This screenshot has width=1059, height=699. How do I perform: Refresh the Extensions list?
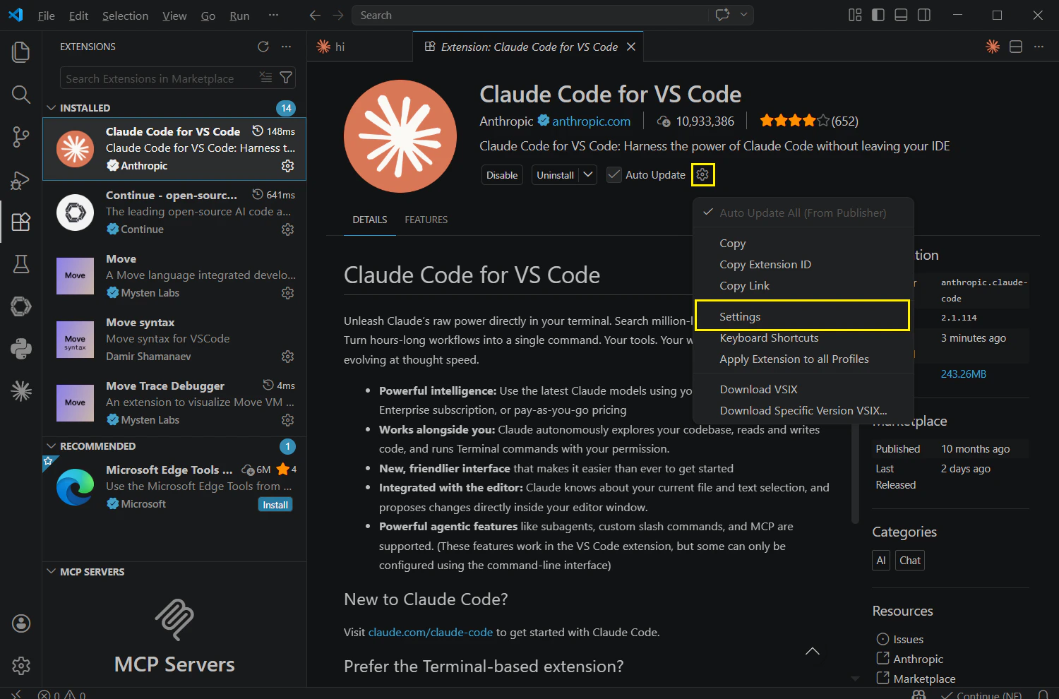click(x=263, y=47)
